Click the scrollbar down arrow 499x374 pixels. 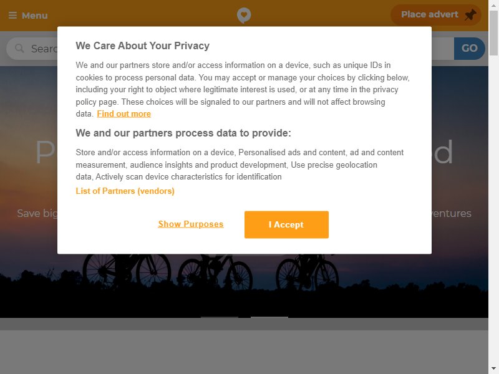493,369
